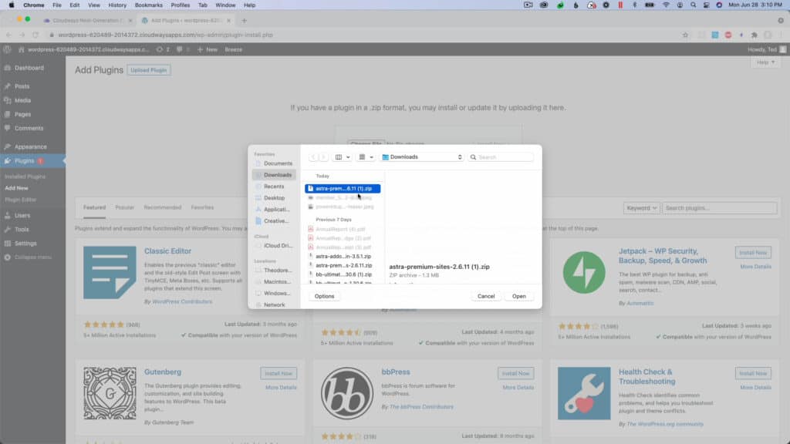Open Chrome Bookmarks menu
Image resolution: width=790 pixels, height=444 pixels.
point(149,5)
